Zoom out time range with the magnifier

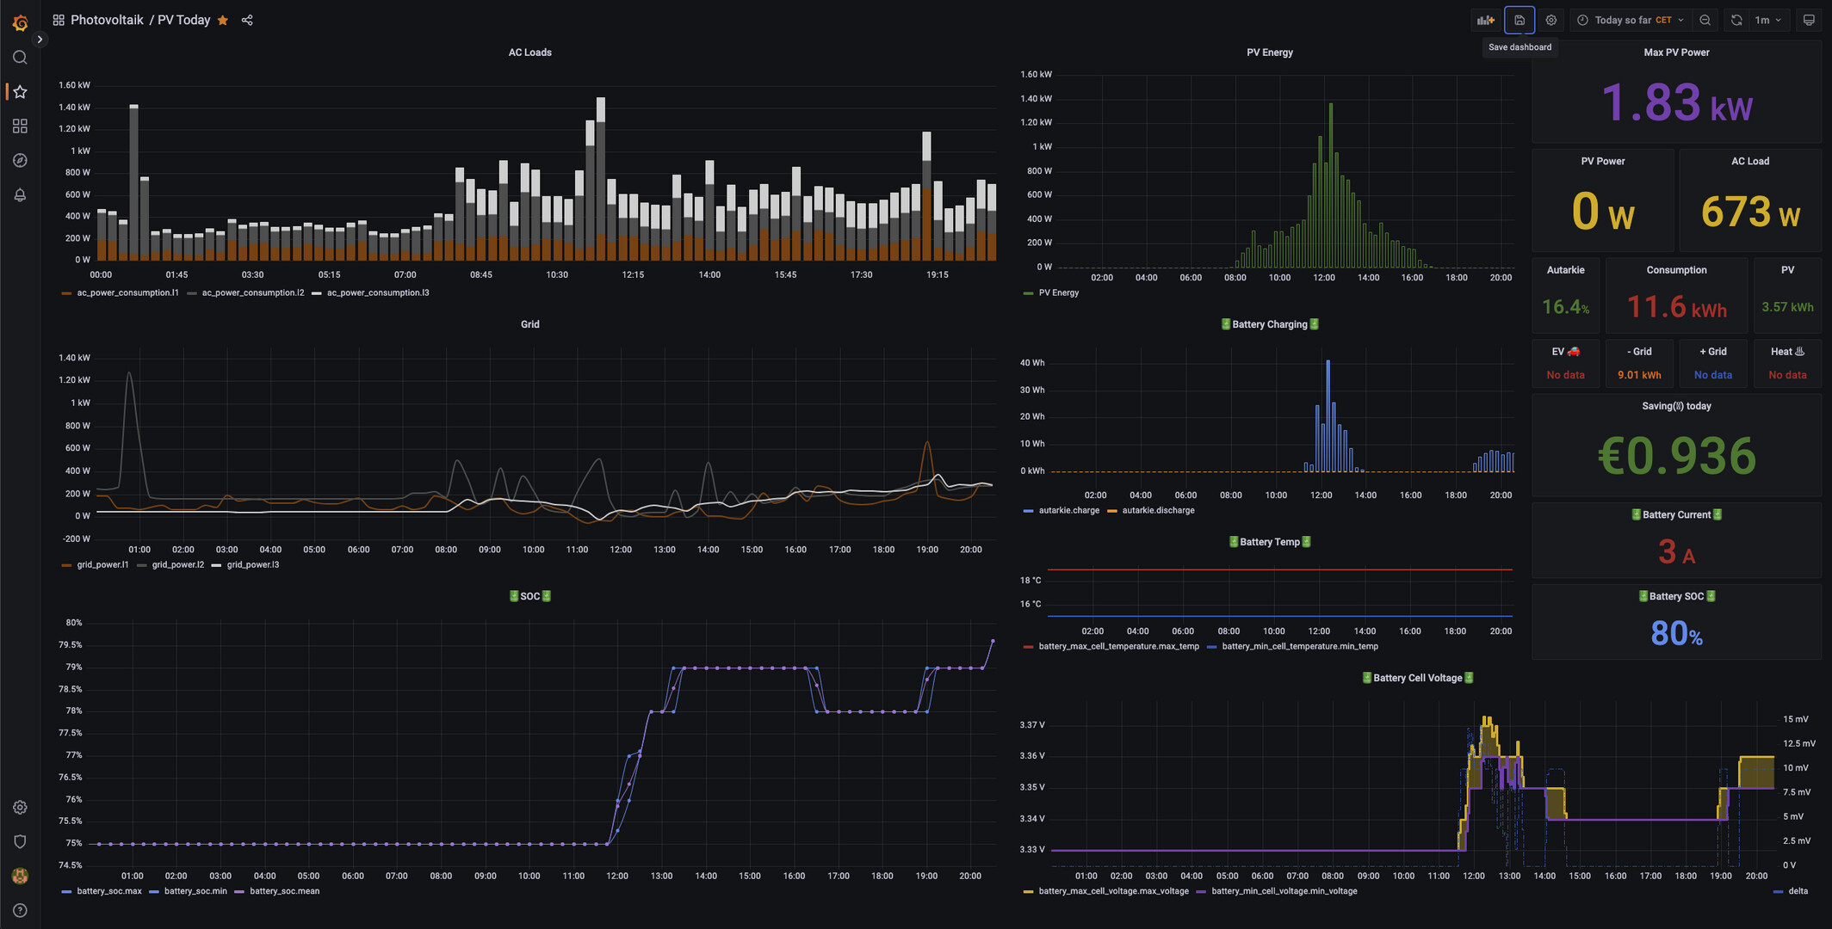click(x=1705, y=20)
